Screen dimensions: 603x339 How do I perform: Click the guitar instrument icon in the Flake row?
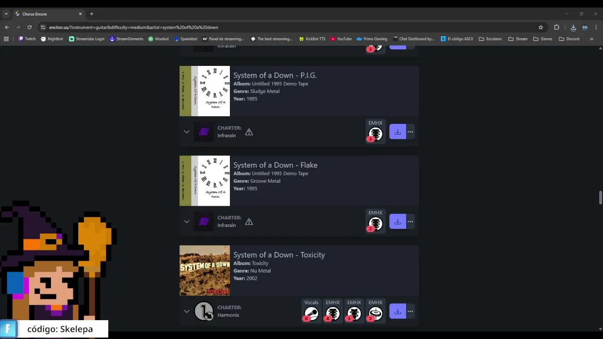click(375, 223)
